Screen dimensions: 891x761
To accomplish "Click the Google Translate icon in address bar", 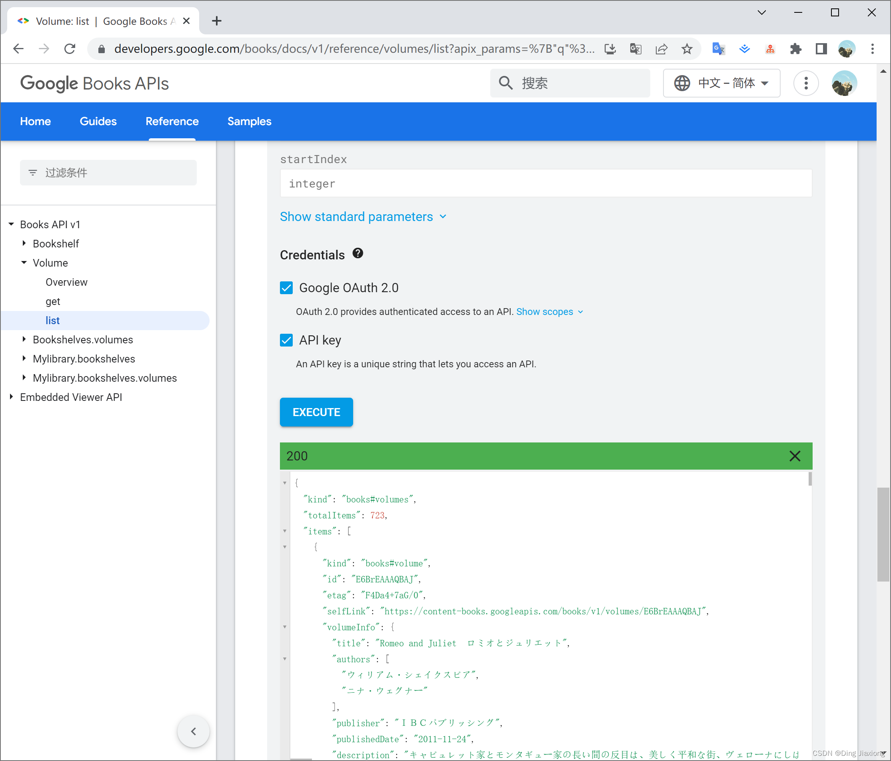I will click(x=635, y=49).
